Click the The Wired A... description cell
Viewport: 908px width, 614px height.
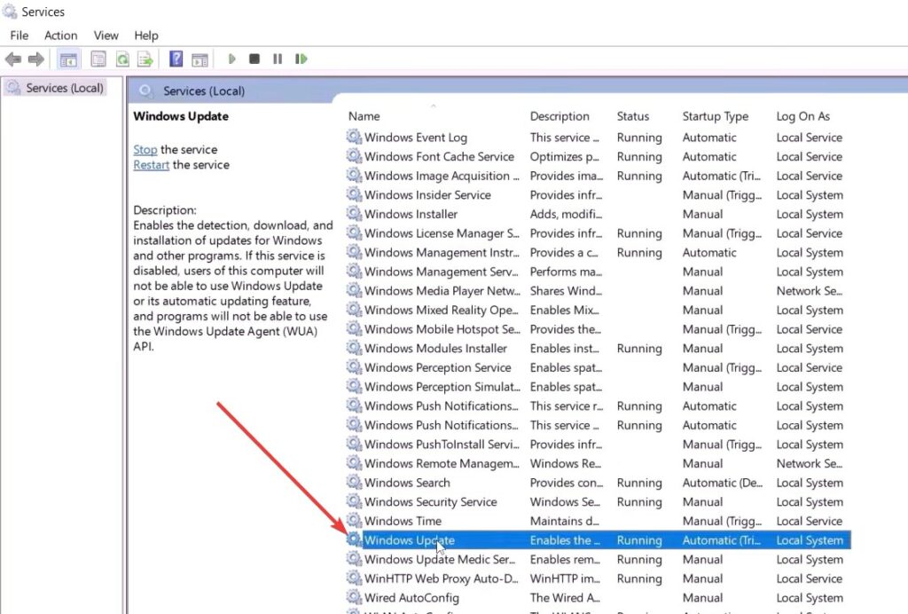click(x=565, y=598)
